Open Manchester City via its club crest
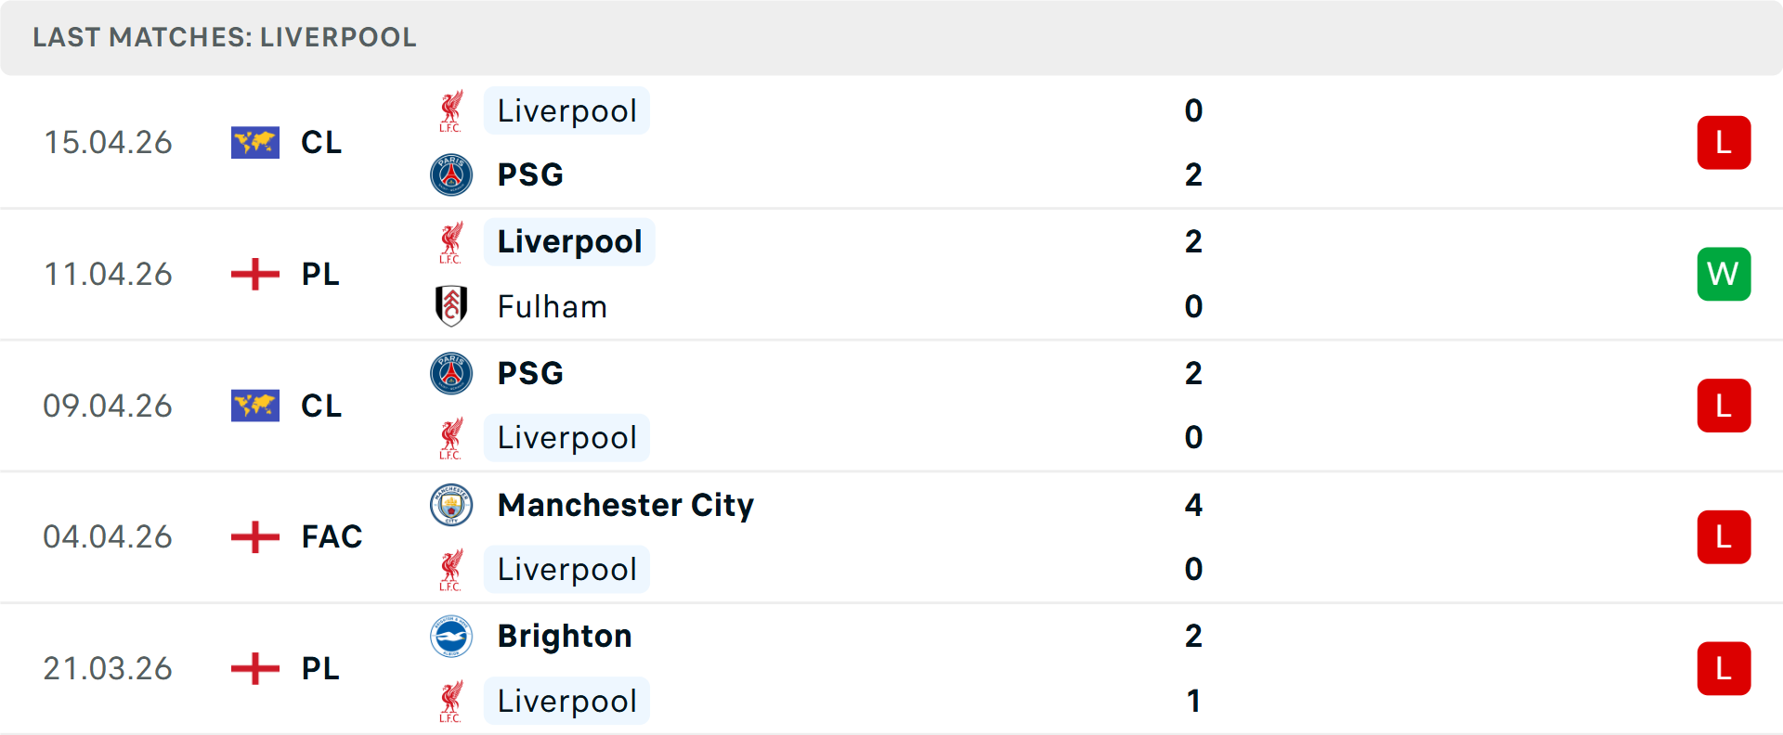Viewport: 1783px width, 735px height. (452, 506)
